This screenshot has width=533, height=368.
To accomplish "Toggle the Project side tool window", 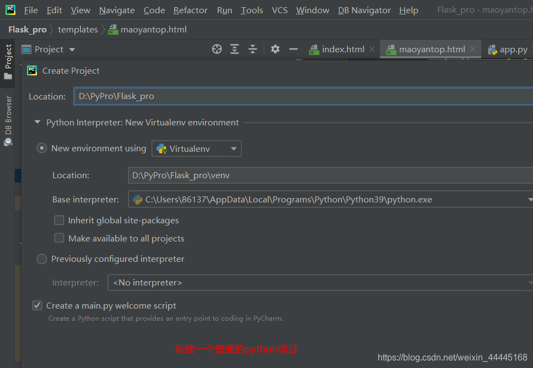I will 8,62.
